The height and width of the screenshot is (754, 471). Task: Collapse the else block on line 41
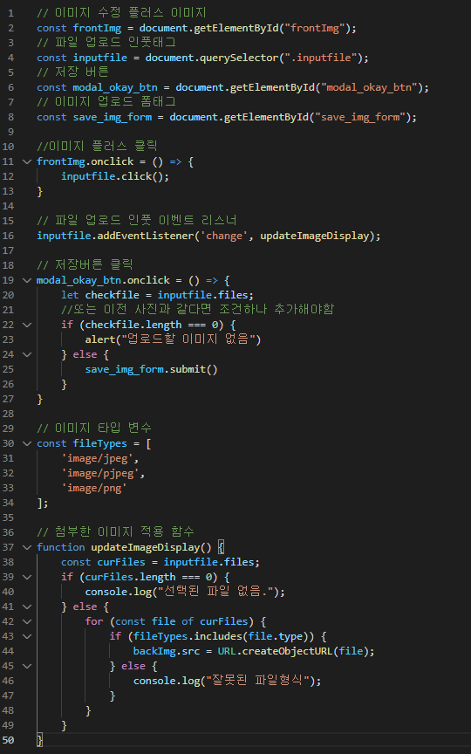[x=27, y=607]
